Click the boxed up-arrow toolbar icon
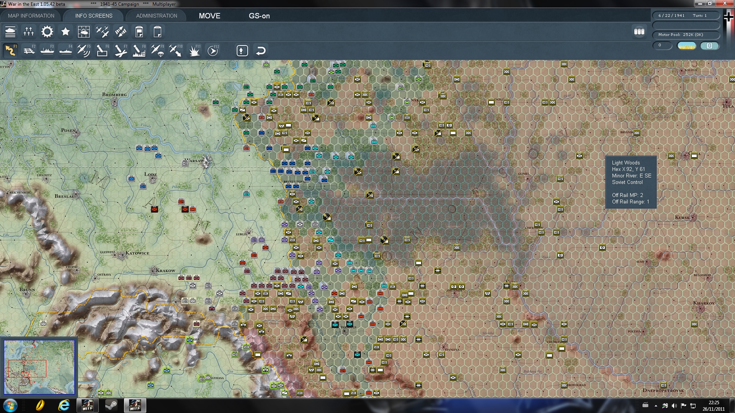The image size is (735, 413). [x=242, y=50]
